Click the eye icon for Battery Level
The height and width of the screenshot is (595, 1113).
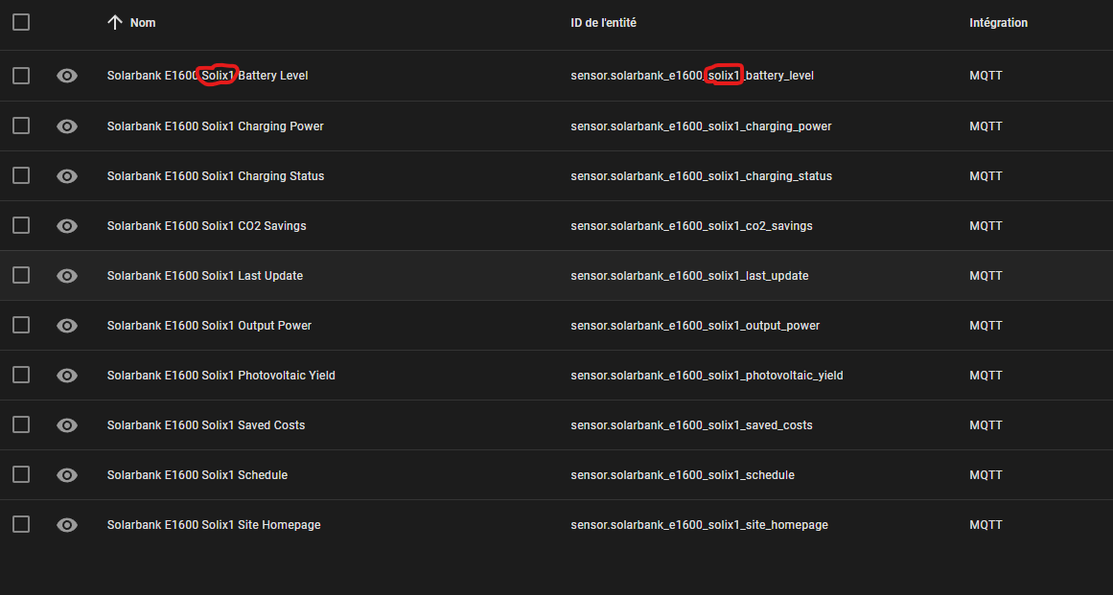[67, 76]
